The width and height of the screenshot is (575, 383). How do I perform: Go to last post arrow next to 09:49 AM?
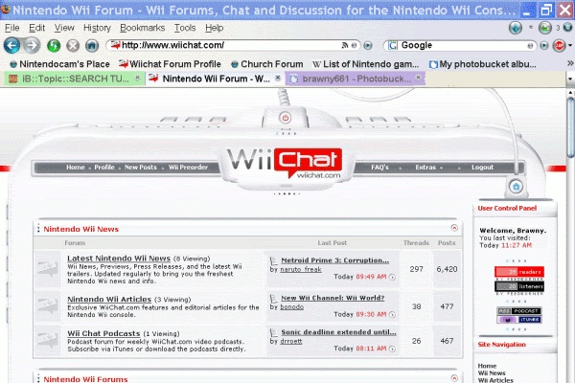[392, 277]
